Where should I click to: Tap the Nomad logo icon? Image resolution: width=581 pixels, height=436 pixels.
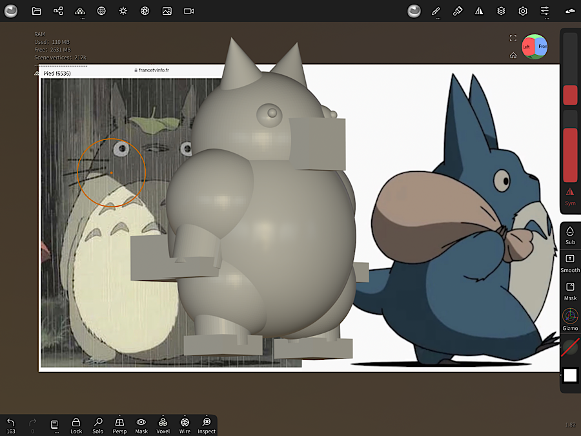click(11, 11)
